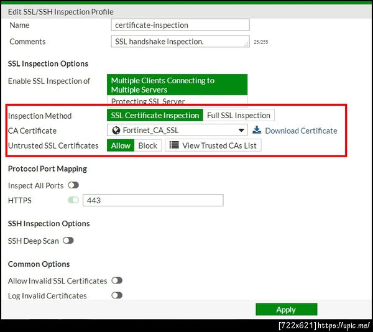Viewport: 373px width, 332px height.
Task: Enable SSH Deep Scan
Action: click(68, 241)
